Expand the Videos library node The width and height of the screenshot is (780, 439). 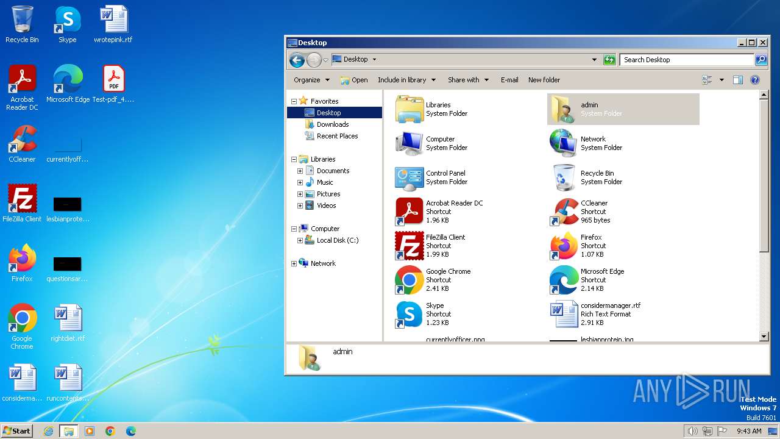tap(300, 206)
